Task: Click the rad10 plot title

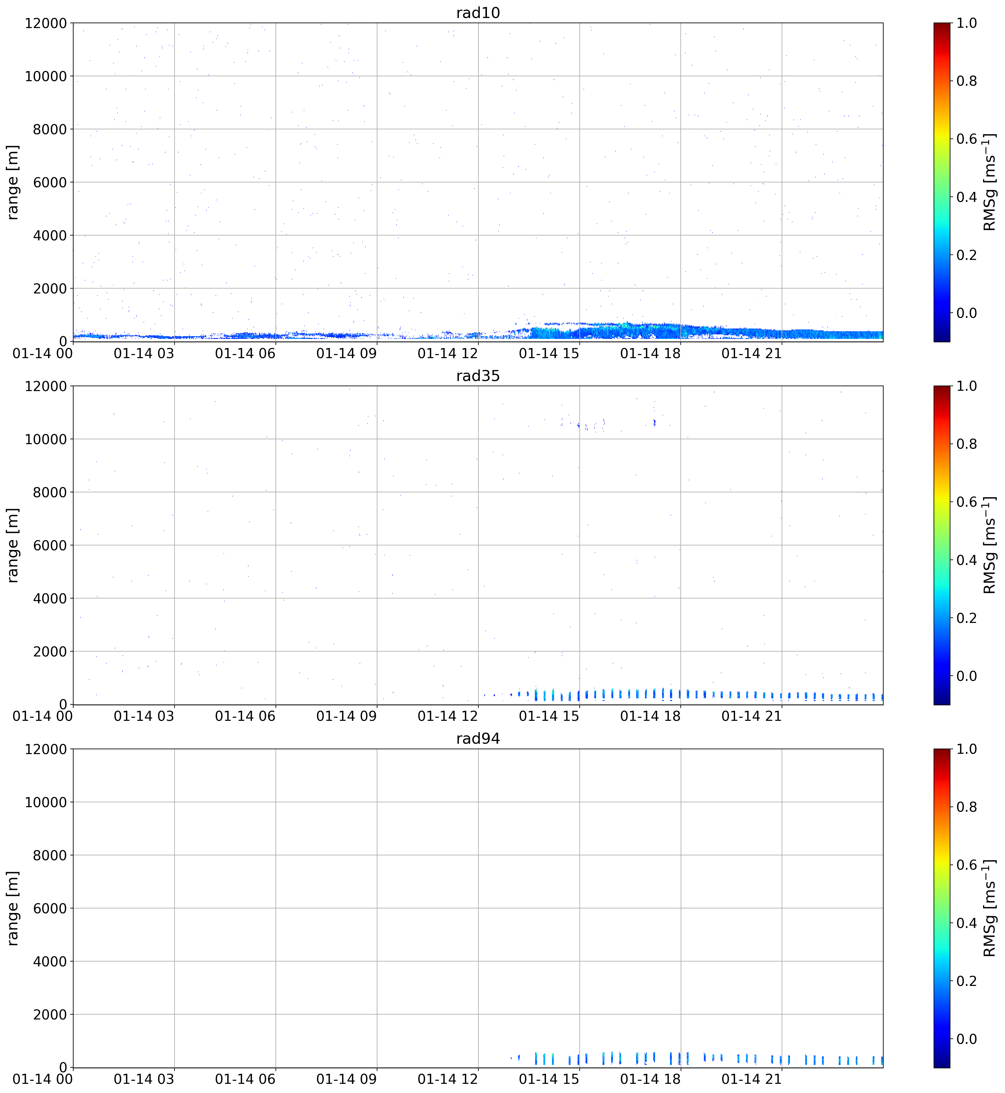Action: click(477, 13)
